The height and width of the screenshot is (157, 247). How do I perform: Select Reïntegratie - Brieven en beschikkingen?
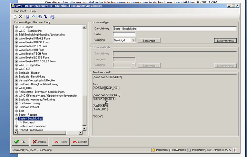pos(42,92)
